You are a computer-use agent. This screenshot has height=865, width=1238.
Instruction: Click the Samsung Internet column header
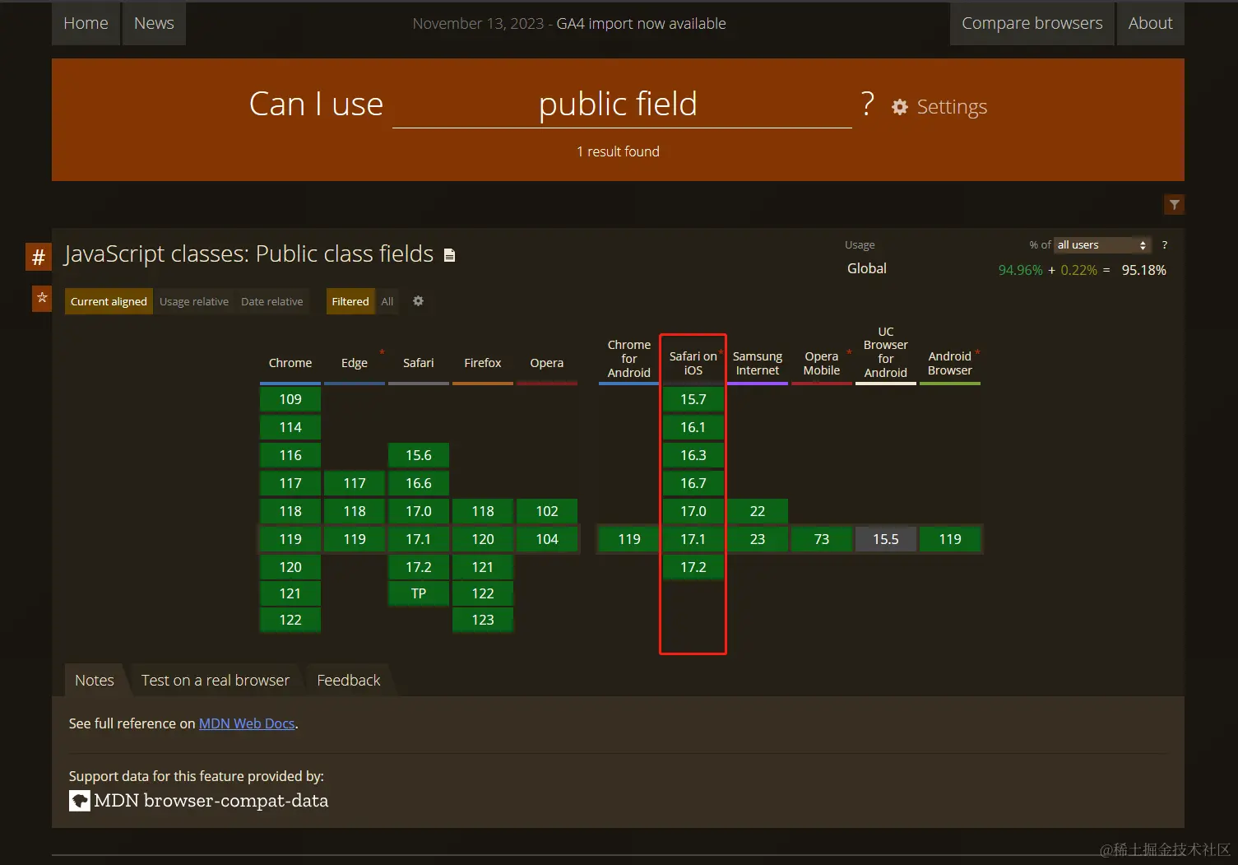coord(758,363)
